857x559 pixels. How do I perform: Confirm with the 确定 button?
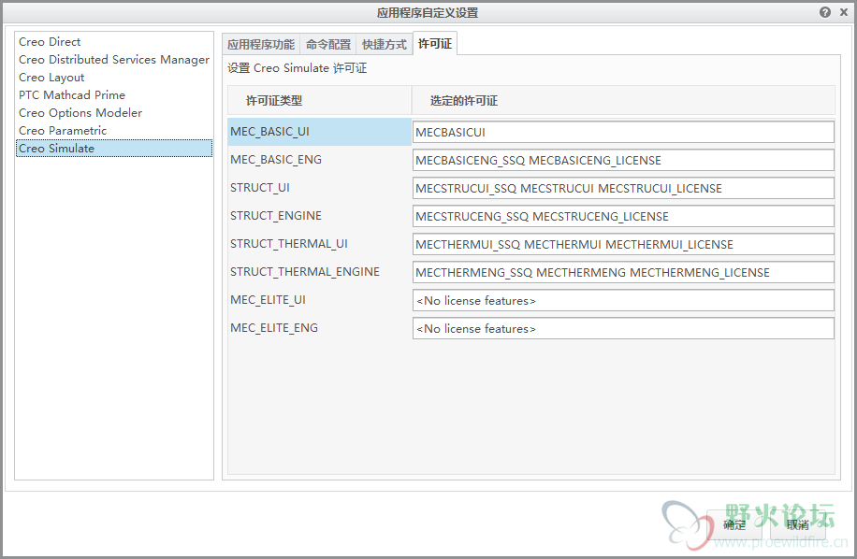tap(734, 524)
